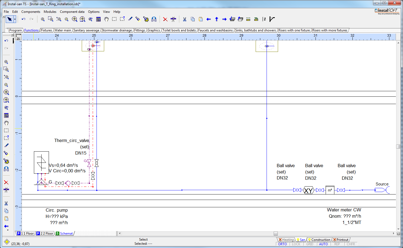Click red X delete in left toolbar
403x248 pixels.
click(x=6, y=182)
